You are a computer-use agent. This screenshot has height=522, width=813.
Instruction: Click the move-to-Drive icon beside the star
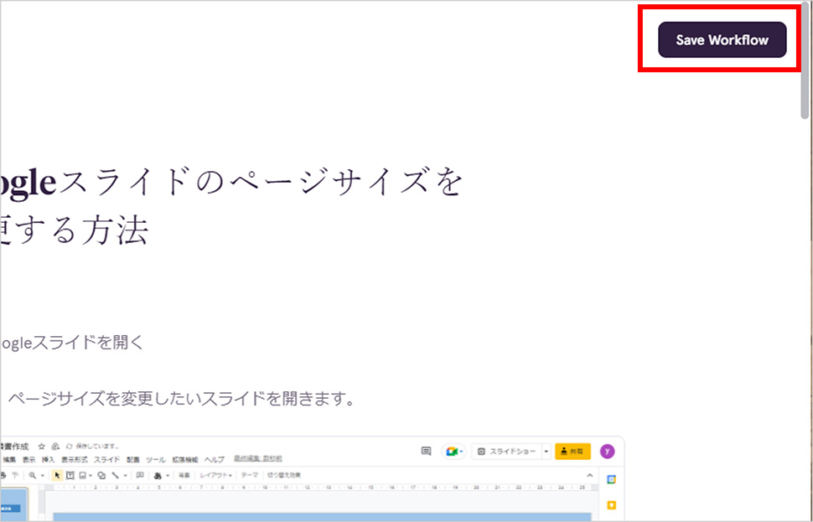pos(55,447)
